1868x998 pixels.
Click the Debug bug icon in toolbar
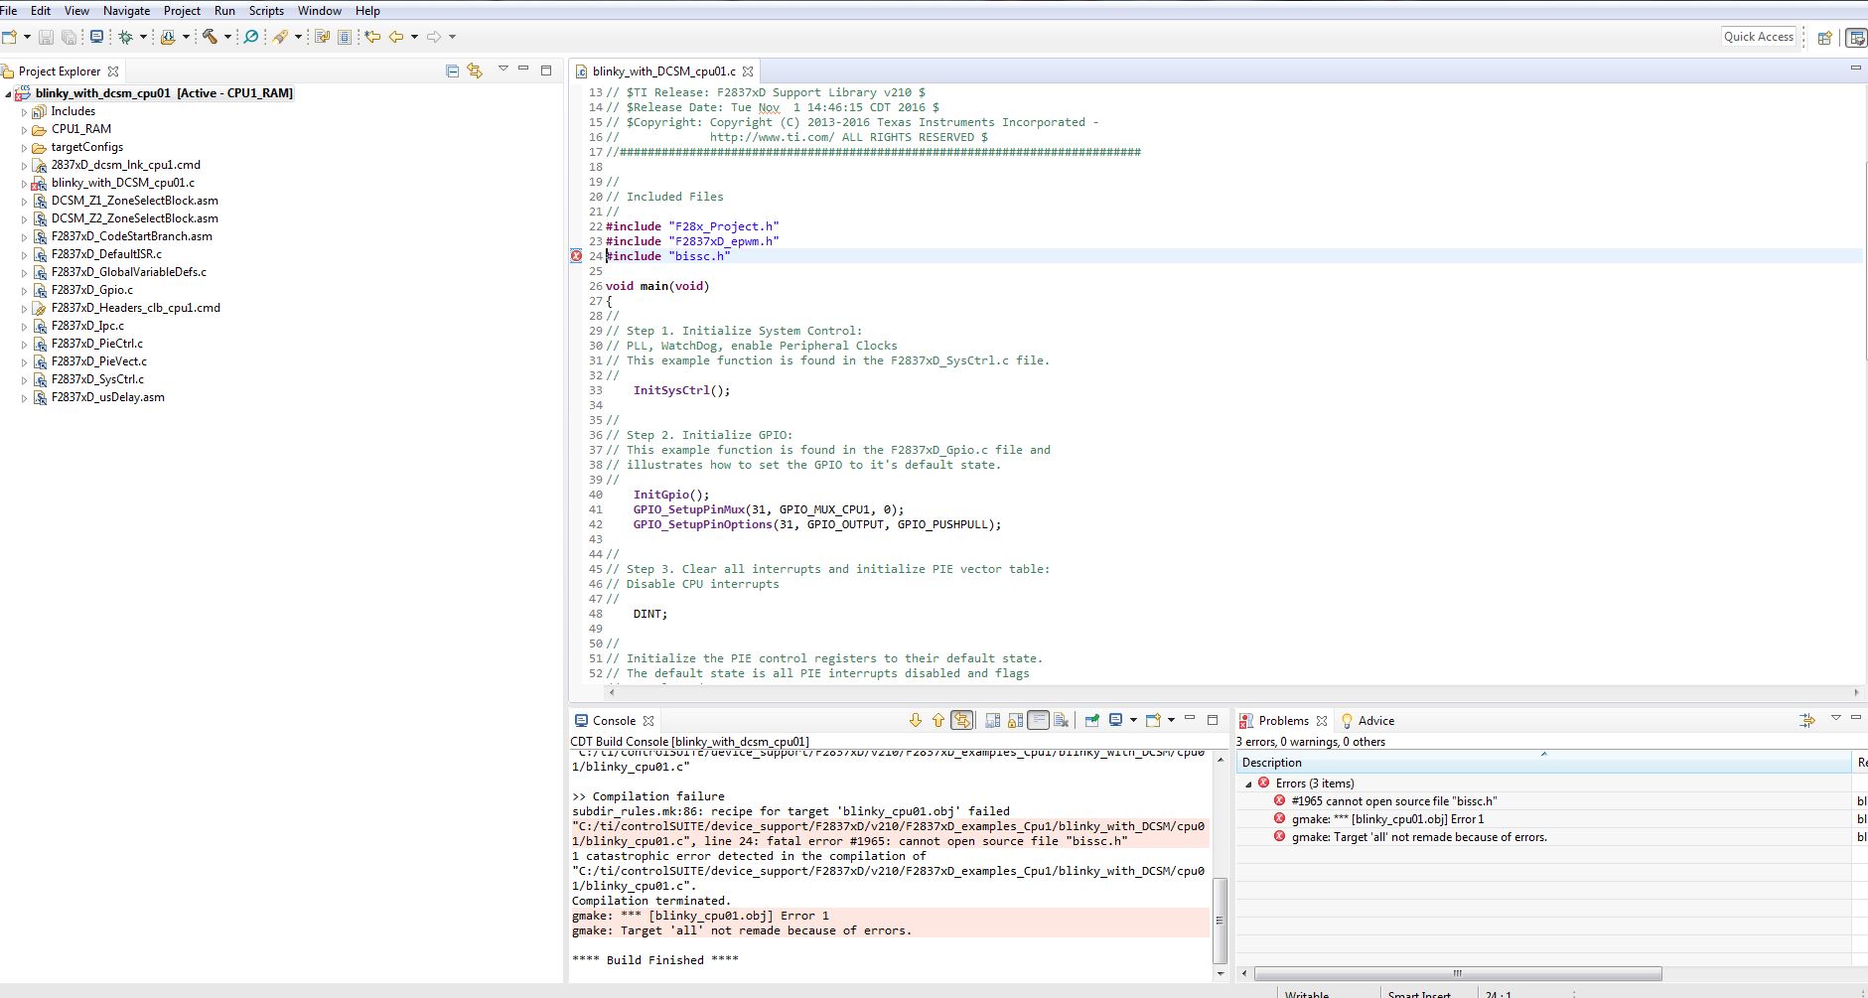tap(125, 37)
